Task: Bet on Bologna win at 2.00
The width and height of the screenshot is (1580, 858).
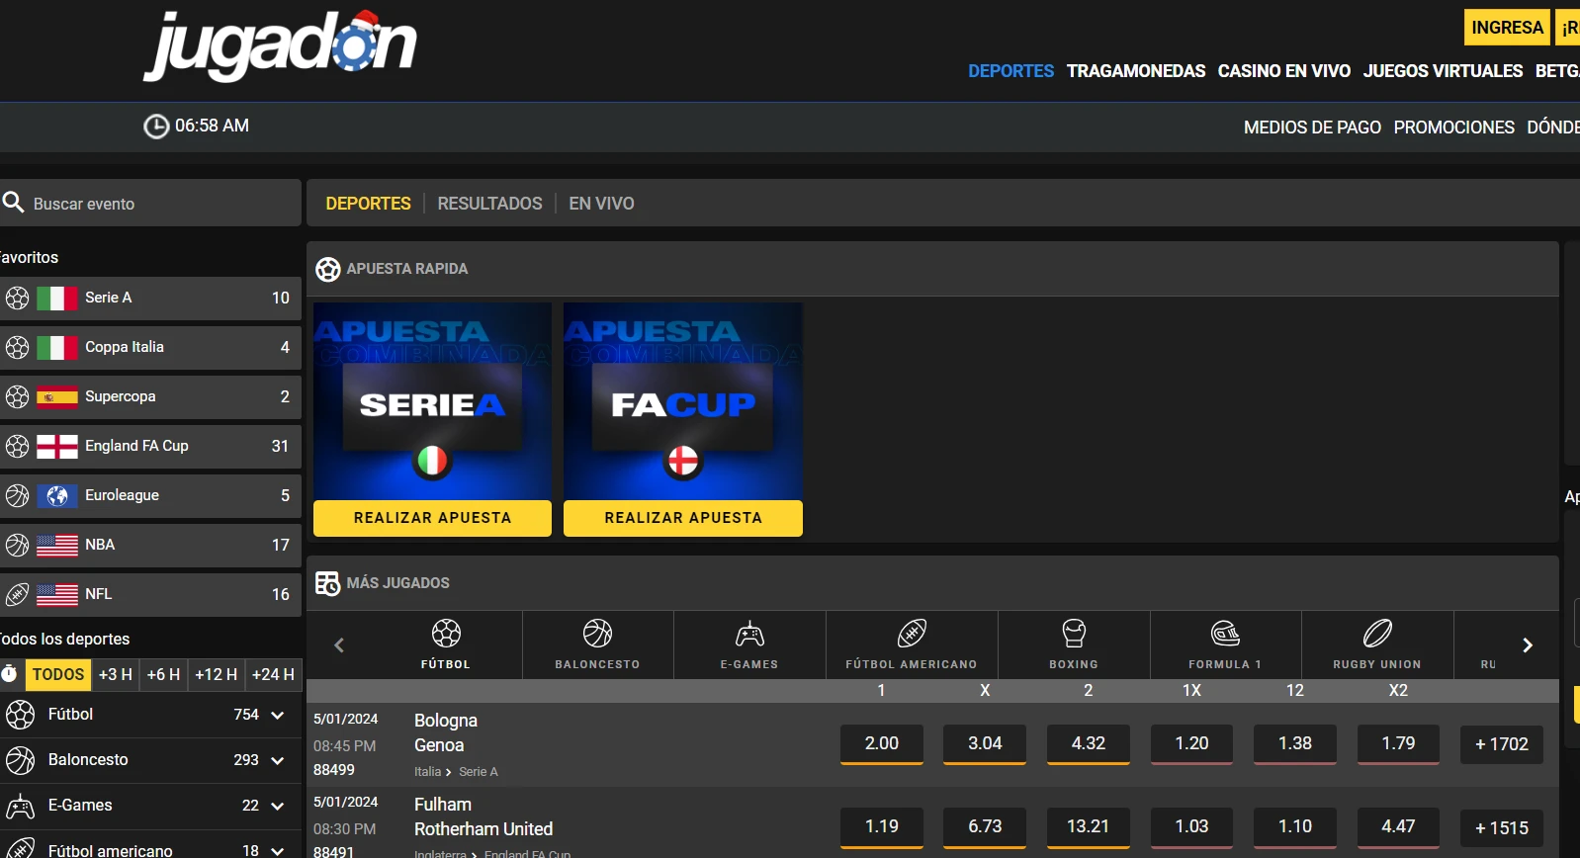Action: pyautogui.click(x=882, y=744)
